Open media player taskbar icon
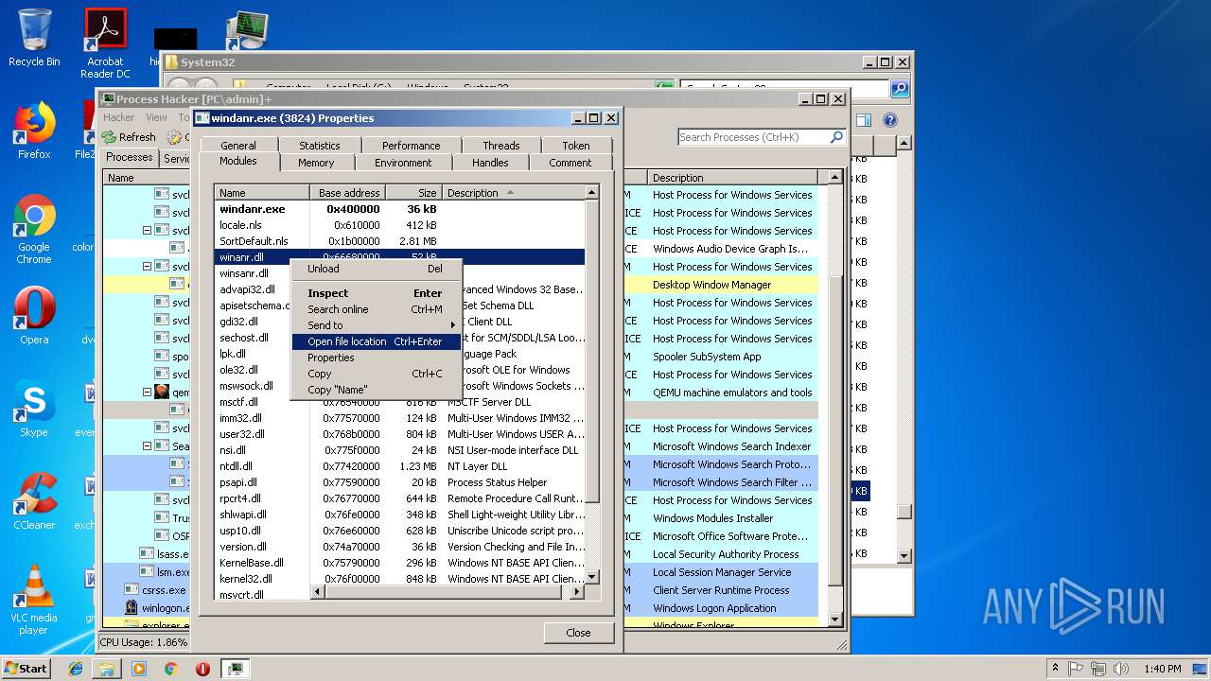 [x=139, y=668]
